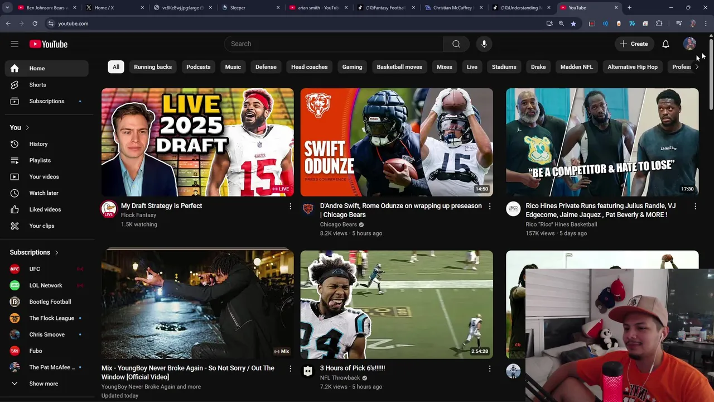Open Swift Odunze press conference thumbnail
Viewport: 714px width, 402px height.
pos(397,142)
